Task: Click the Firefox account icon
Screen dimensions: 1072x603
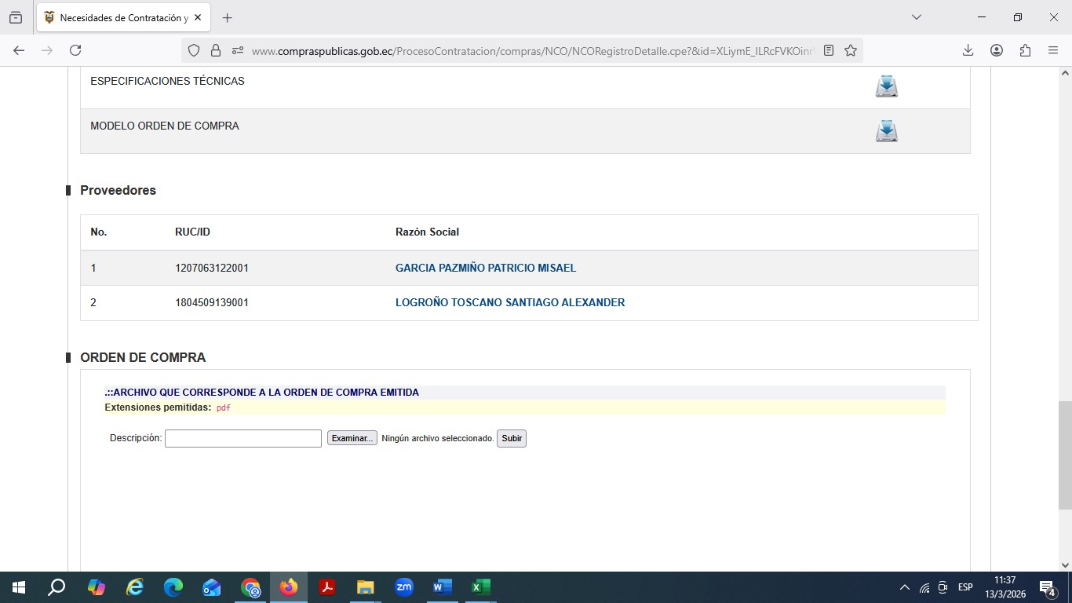Action: [x=997, y=50]
